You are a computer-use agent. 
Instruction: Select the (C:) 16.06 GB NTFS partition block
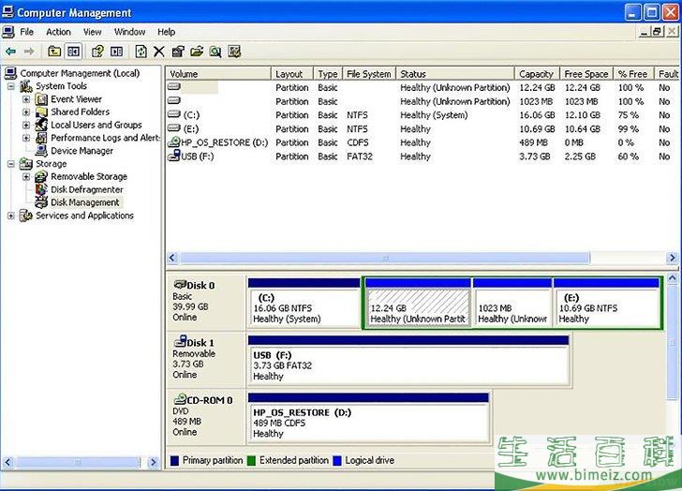pos(304,303)
